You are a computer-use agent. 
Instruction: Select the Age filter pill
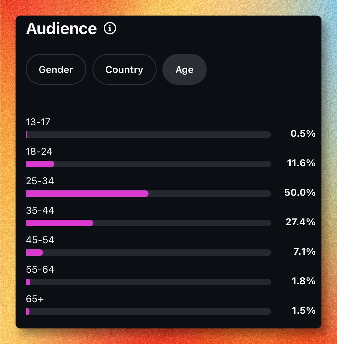pos(184,69)
